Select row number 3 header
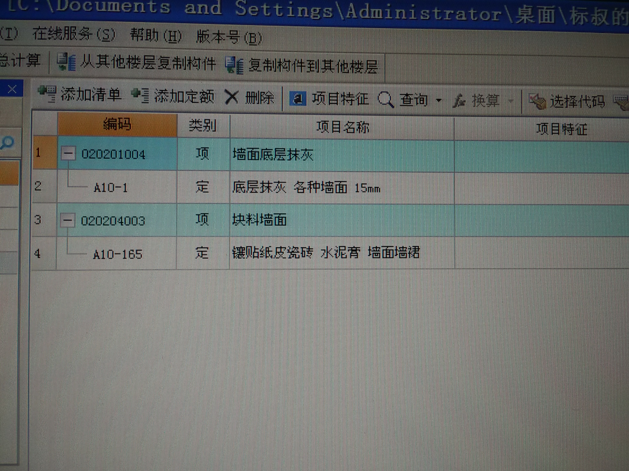The width and height of the screenshot is (629, 471). 45,220
